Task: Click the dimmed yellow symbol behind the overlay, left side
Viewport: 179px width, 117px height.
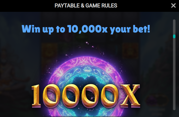Action: pyautogui.click(x=49, y=51)
